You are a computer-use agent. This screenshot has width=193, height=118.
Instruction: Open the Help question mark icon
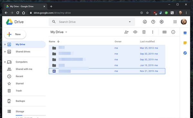click(153, 22)
